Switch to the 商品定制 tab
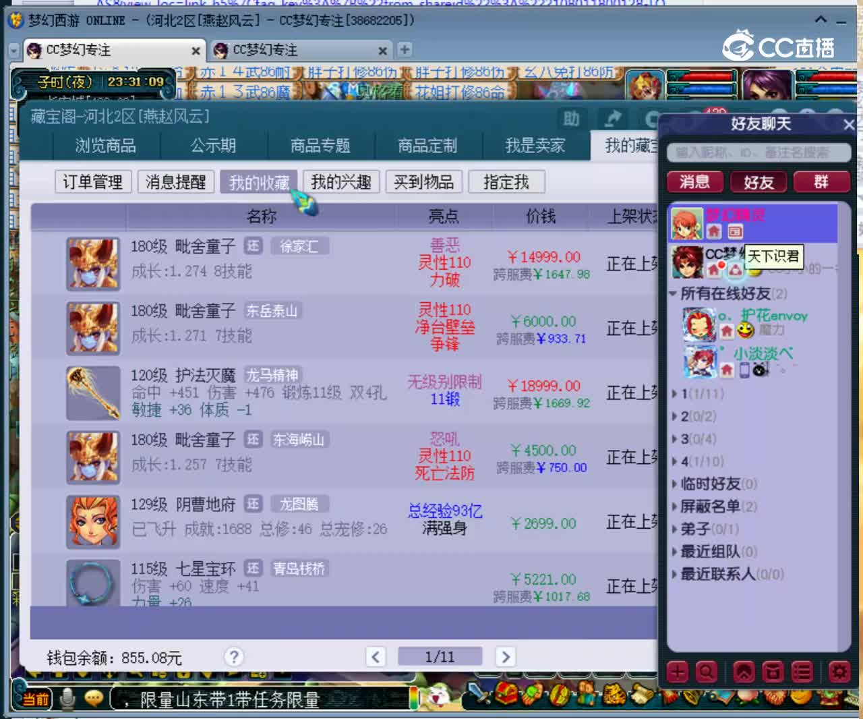The width and height of the screenshot is (863, 719). pos(427,145)
